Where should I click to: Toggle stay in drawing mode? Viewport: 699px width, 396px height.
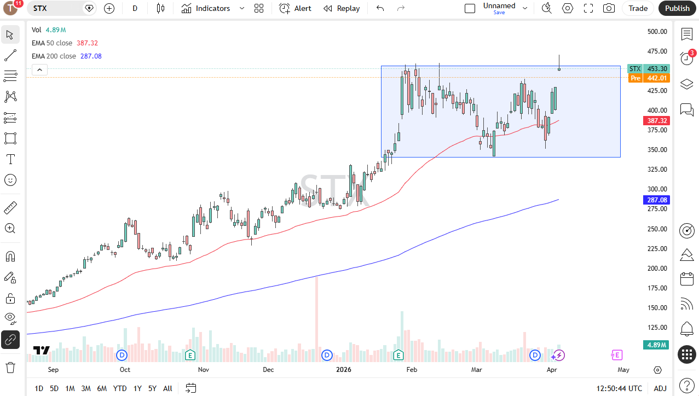(10, 277)
